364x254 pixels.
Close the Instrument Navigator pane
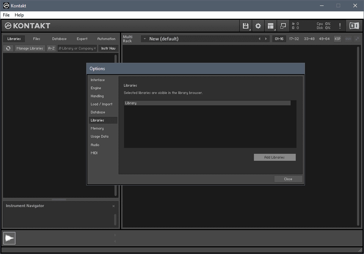pyautogui.click(x=113, y=206)
